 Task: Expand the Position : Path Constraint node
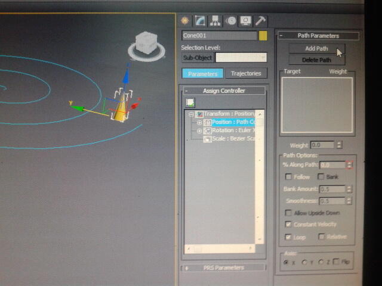click(199, 123)
